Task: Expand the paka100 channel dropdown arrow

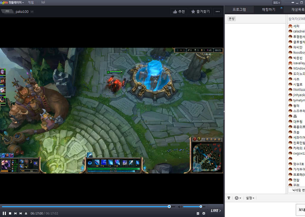Action: coord(32,12)
